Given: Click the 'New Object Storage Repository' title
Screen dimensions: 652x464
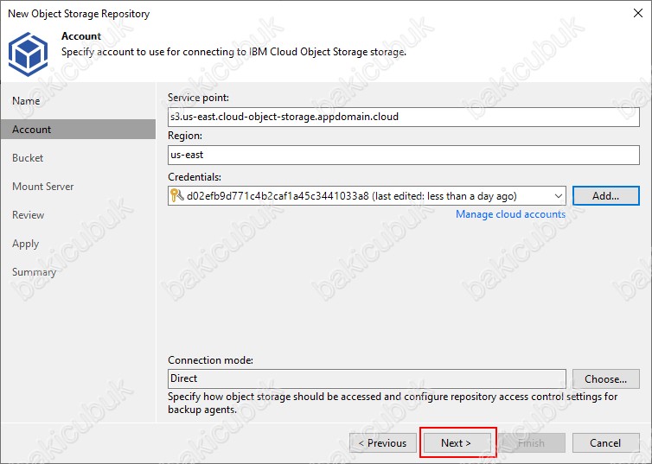Looking at the screenshot, I should (x=79, y=14).
